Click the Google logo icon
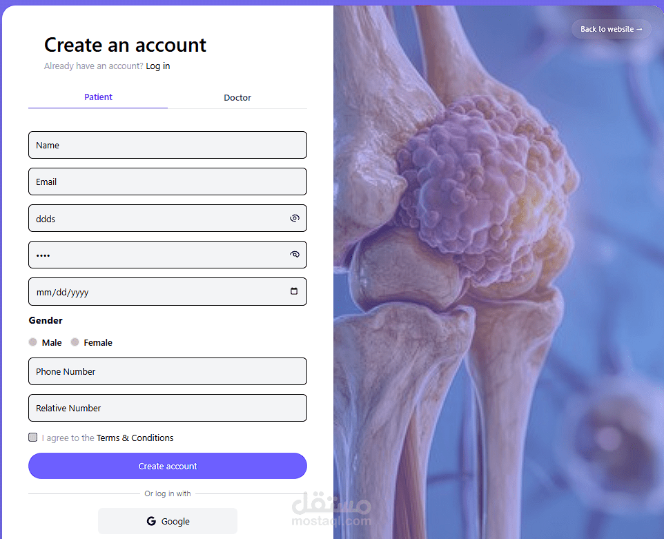The width and height of the screenshot is (664, 539). point(151,521)
